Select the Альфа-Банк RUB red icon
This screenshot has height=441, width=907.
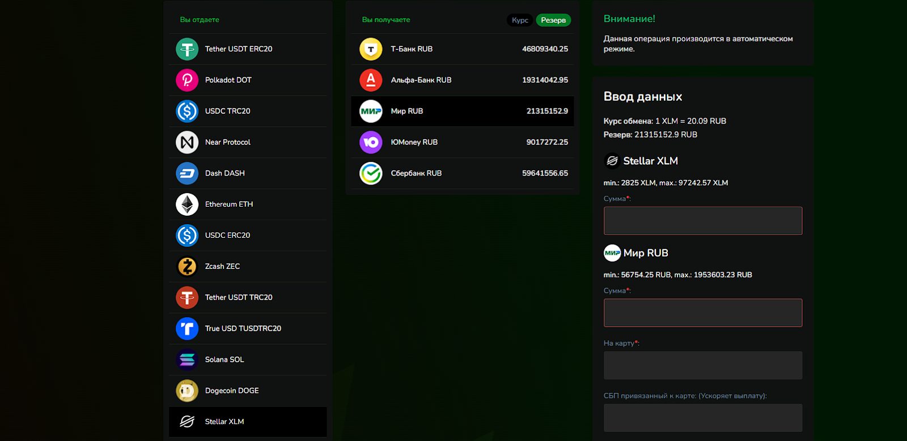(371, 80)
